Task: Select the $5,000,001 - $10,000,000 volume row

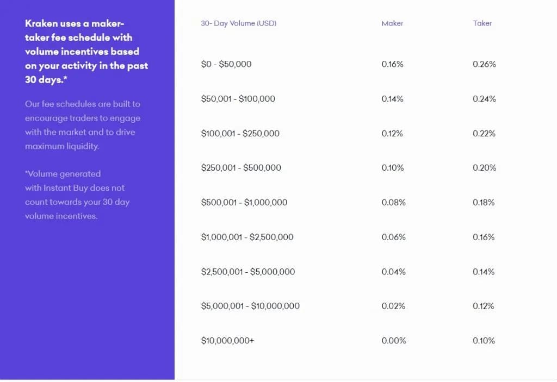Action: pyautogui.click(x=250, y=306)
